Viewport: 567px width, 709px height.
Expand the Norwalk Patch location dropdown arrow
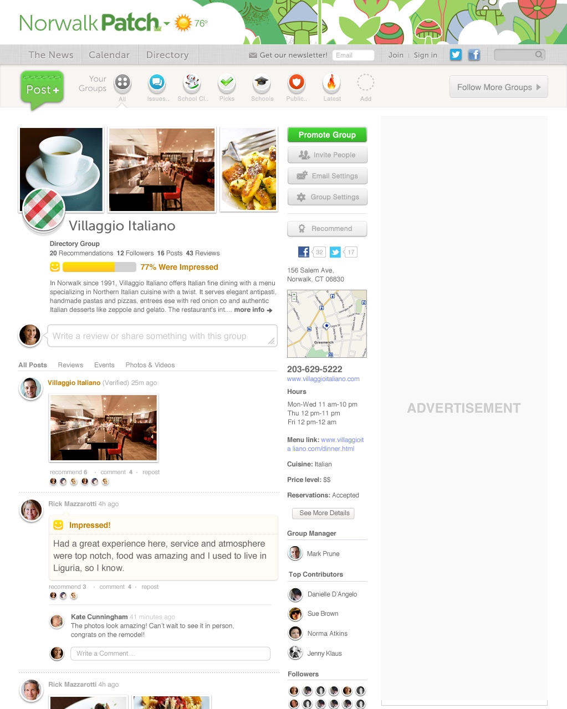pyautogui.click(x=166, y=24)
